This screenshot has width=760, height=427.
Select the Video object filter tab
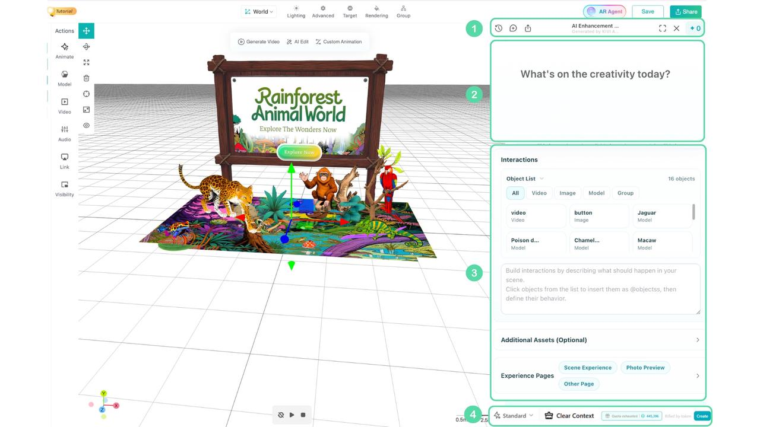[x=539, y=193]
